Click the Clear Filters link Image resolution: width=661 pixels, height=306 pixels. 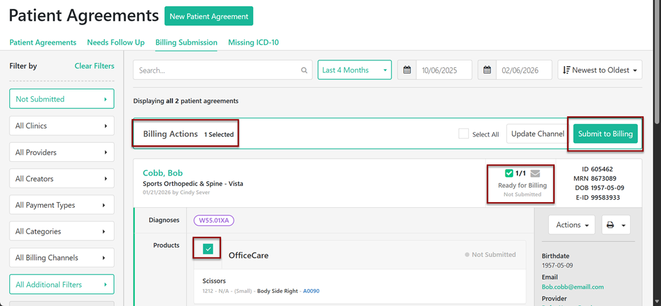(x=94, y=65)
